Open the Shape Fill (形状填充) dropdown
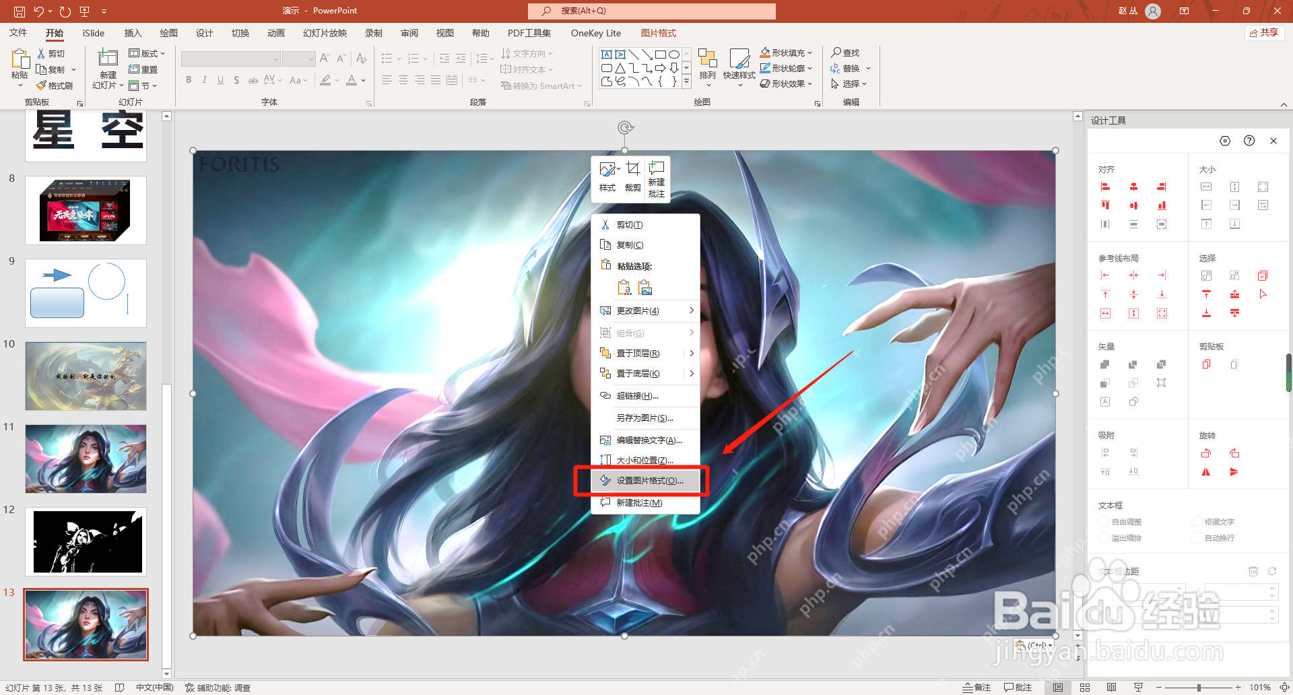 tap(787, 53)
